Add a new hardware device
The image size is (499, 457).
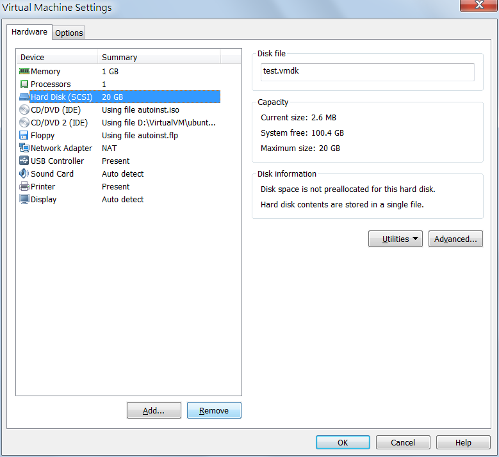(x=154, y=410)
